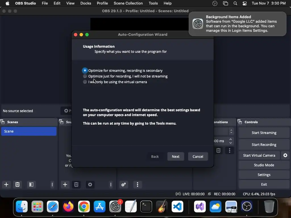Open System Settings from the dock
Viewport: 291px width, 218px height.
pos(115,206)
